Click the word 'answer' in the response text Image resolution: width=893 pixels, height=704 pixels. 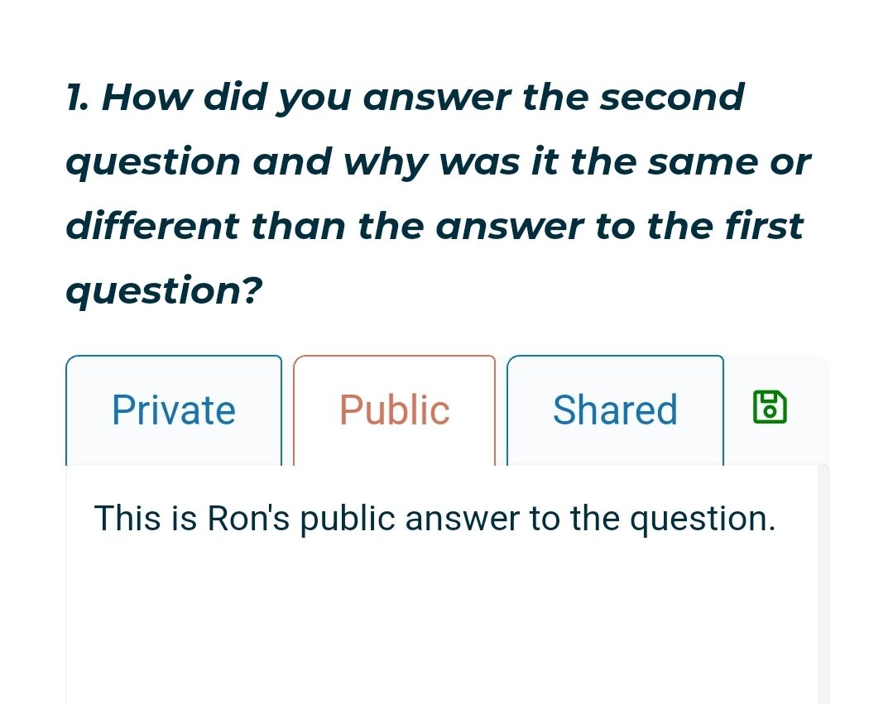(x=463, y=519)
